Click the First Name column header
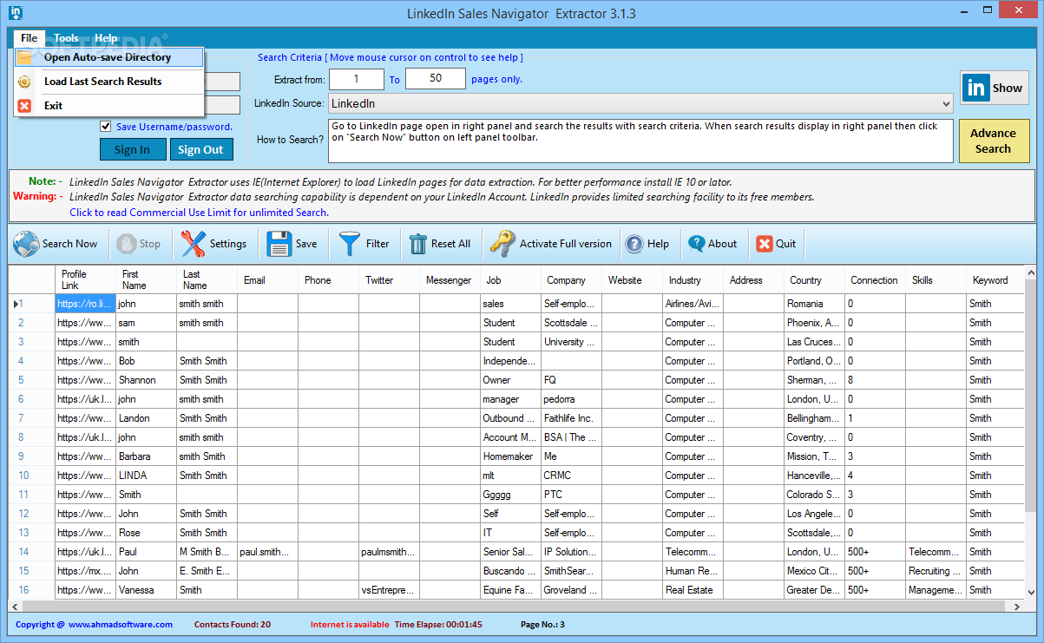The height and width of the screenshot is (643, 1044). click(147, 279)
